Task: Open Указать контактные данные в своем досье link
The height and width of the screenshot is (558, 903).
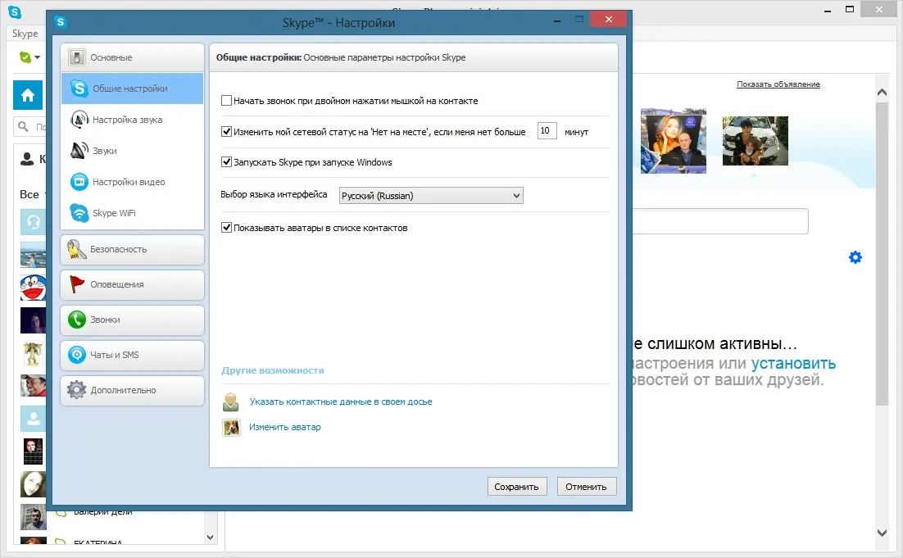Action: point(341,401)
